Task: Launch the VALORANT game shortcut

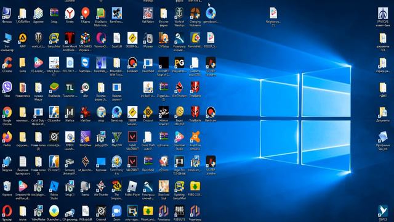Action: (x=132, y=162)
